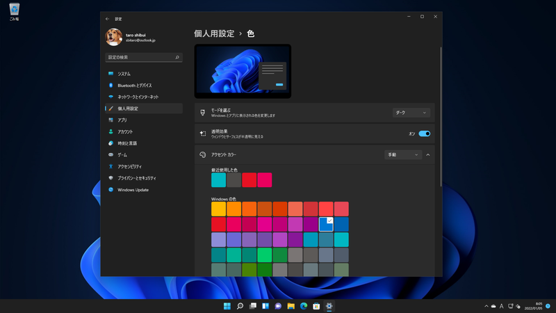This screenshot has height=313, width=556.
Task: Collapse the アクセント カラー section chevron
Action: click(428, 155)
